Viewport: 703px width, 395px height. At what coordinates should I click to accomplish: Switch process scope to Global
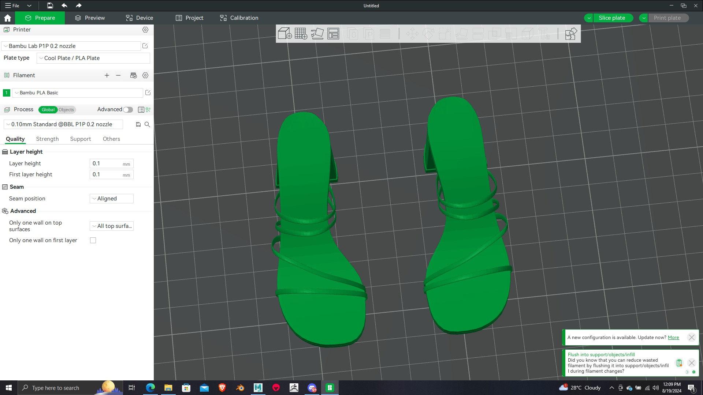click(x=48, y=110)
